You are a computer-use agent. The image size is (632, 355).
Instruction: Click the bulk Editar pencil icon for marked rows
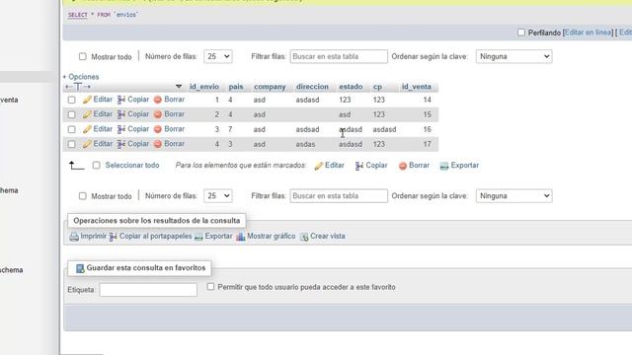pyautogui.click(x=319, y=166)
